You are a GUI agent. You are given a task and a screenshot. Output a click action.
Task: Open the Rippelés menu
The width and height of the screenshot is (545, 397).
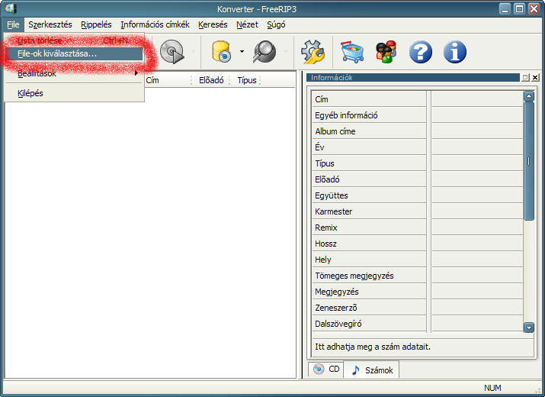[96, 24]
